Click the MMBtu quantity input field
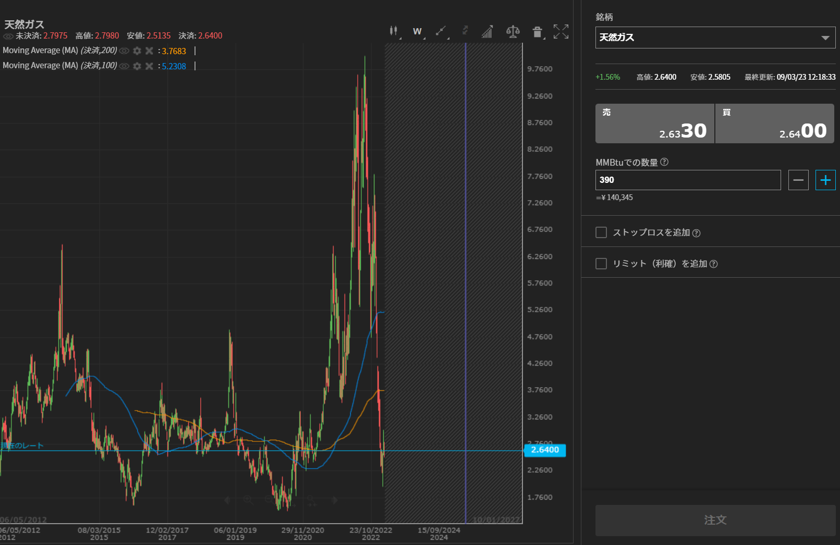Image resolution: width=840 pixels, height=545 pixels. [x=688, y=180]
